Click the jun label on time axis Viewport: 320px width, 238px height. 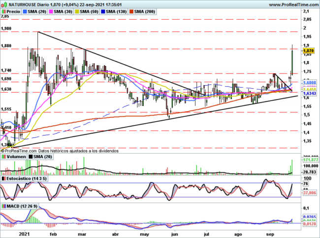click(x=174, y=234)
